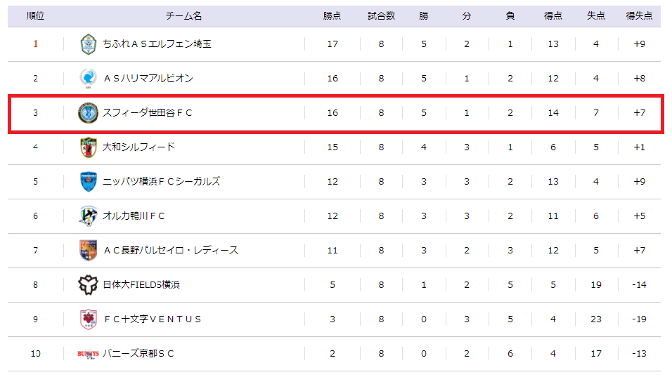Select the highlighted third-place row points value 16
The width and height of the screenshot is (672, 377).
pos(332,113)
